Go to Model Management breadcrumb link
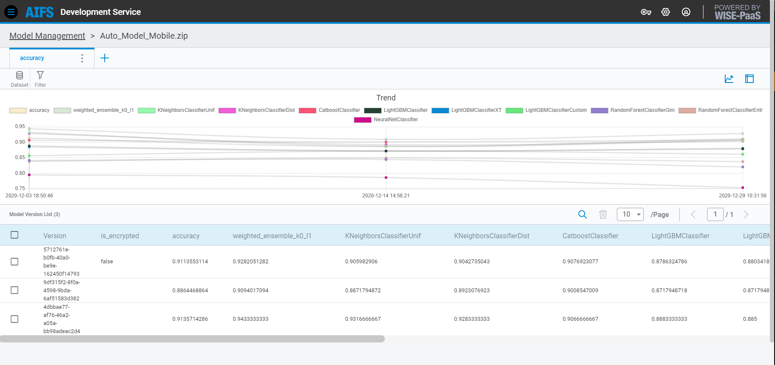 (x=47, y=36)
